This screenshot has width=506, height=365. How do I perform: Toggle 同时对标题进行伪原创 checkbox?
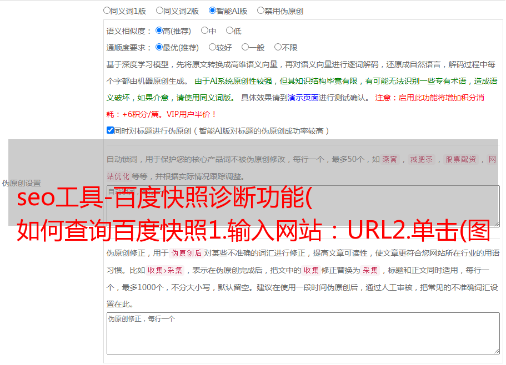(110, 130)
